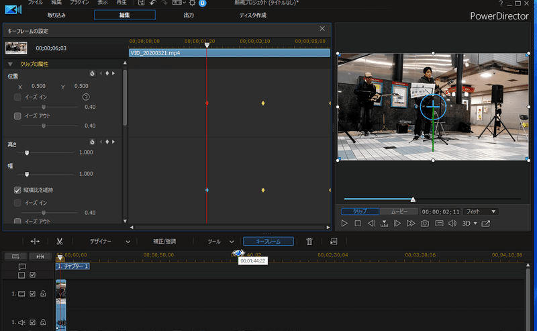
Task: Open preferences gear icon
Action: click(192, 3)
